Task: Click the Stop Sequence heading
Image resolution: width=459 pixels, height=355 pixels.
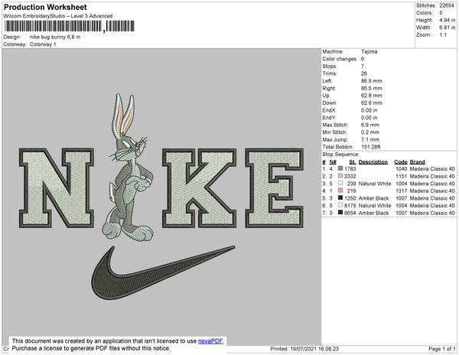Action: 340,155
